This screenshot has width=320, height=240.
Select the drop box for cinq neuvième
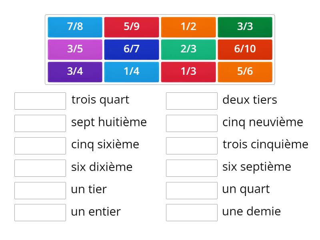tap(192, 123)
